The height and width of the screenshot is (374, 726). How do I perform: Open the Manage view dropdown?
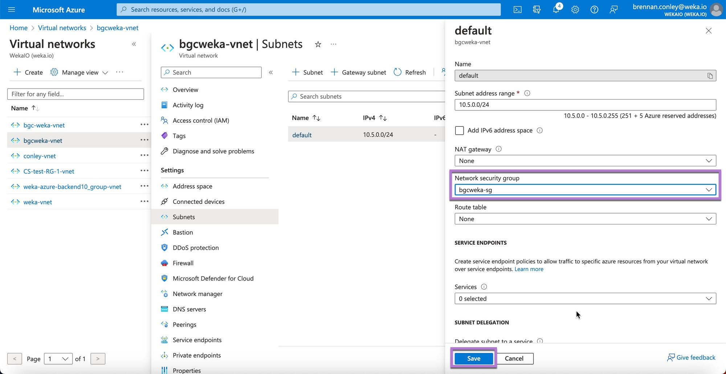click(x=80, y=73)
